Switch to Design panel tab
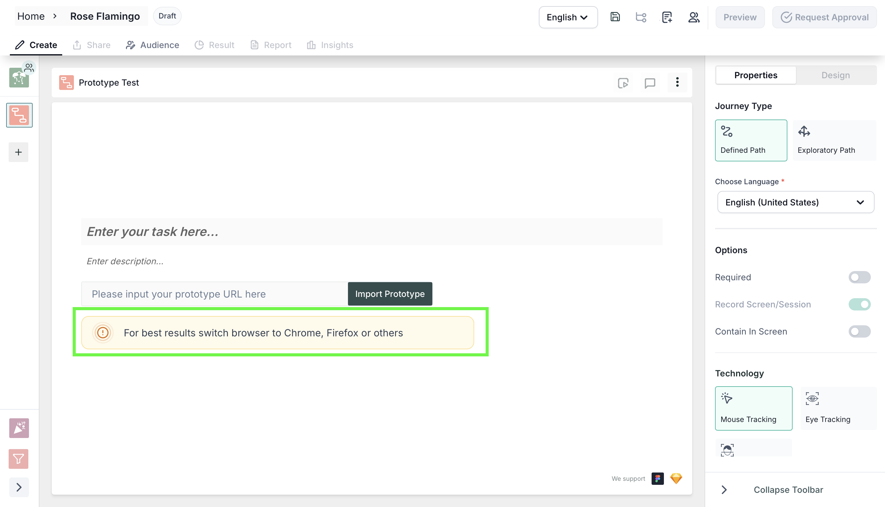 [836, 75]
